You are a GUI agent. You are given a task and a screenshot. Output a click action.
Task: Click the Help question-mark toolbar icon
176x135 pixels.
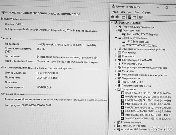click(x=130, y=17)
